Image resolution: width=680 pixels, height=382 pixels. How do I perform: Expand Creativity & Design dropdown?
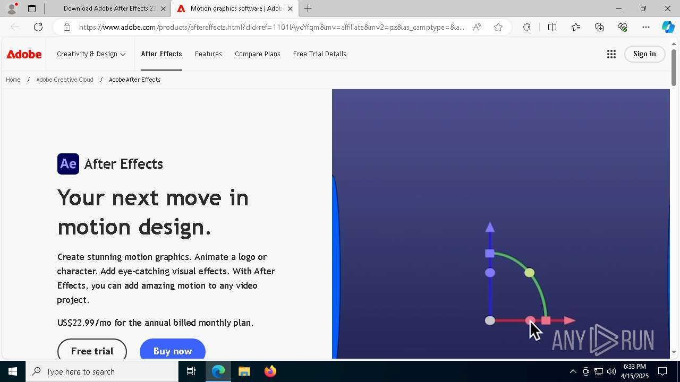91,54
